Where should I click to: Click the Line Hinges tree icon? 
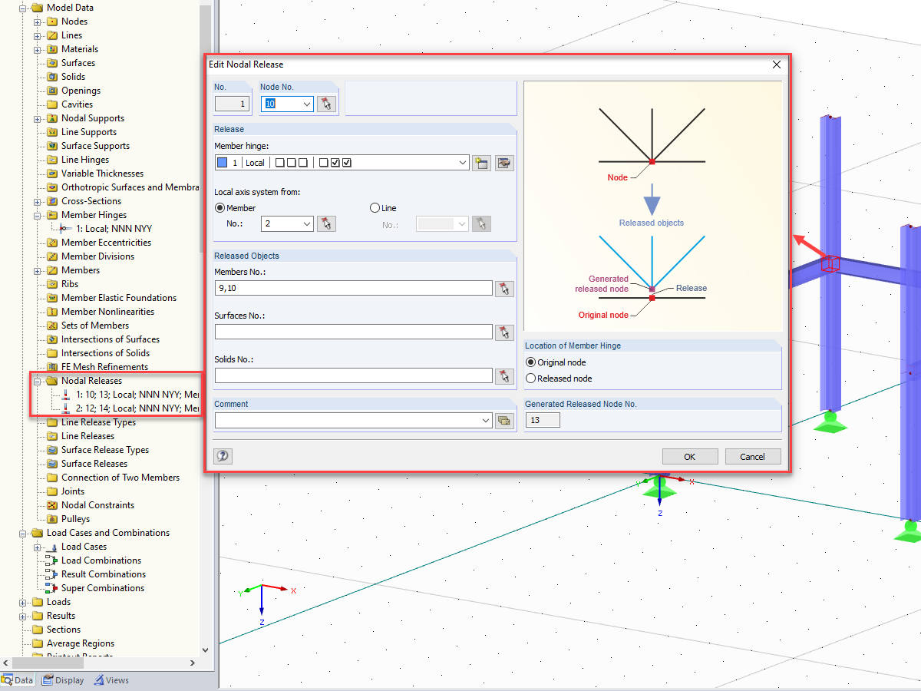coord(52,160)
